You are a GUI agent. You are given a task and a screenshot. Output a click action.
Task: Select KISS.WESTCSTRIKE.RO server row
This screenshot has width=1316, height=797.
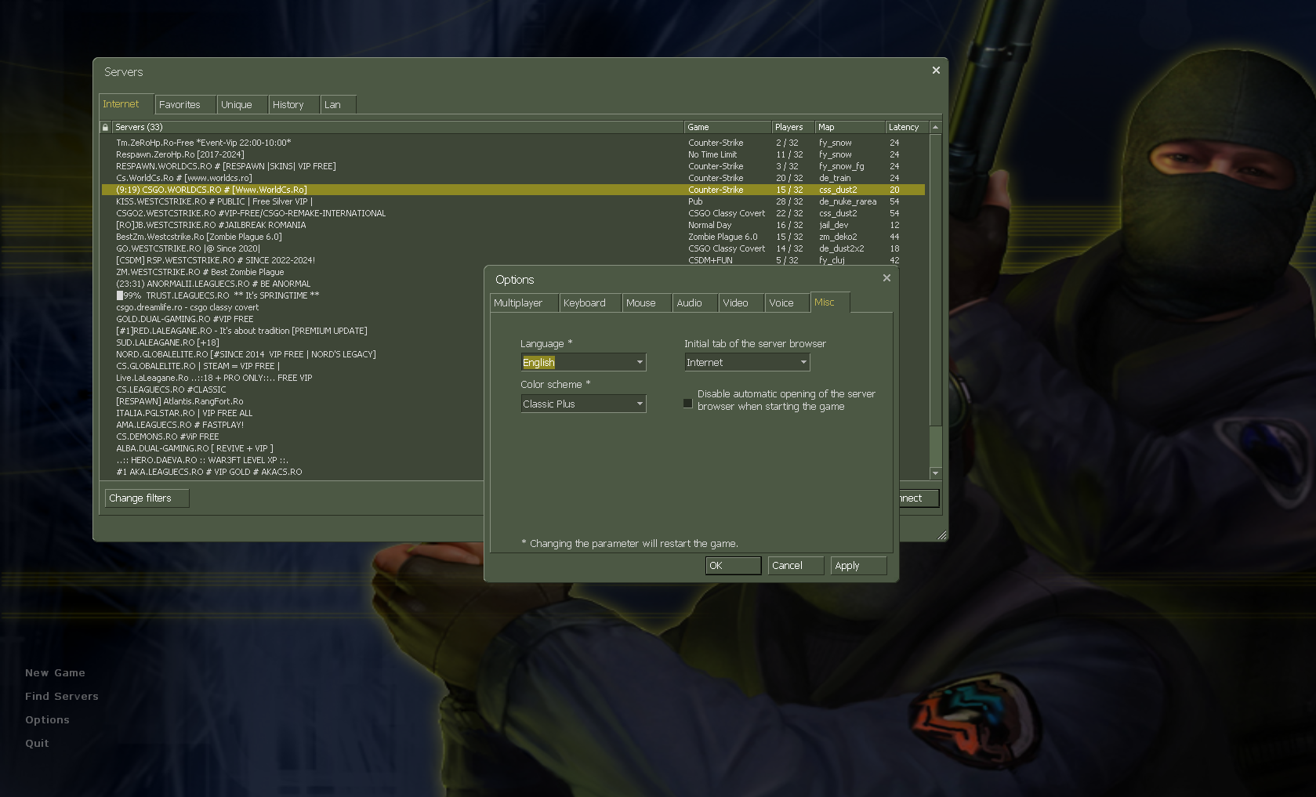click(x=513, y=201)
